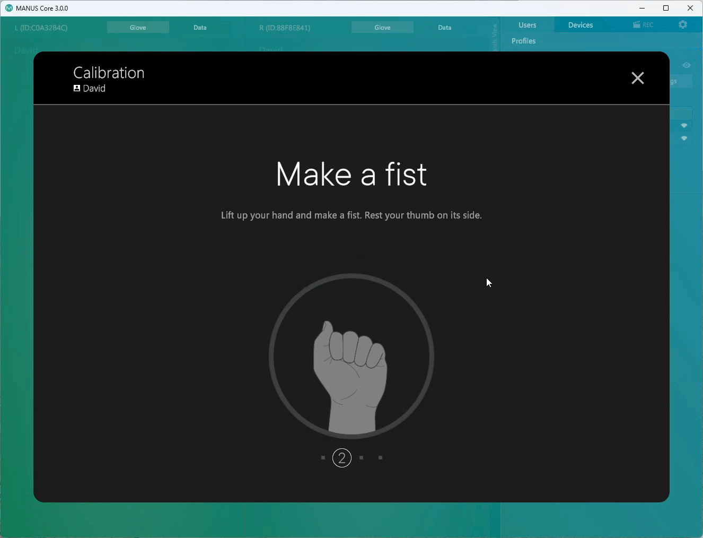Jump to the fourth calibration step dot

tap(381, 457)
